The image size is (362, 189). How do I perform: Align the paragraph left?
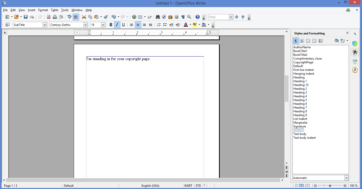coord(132,25)
